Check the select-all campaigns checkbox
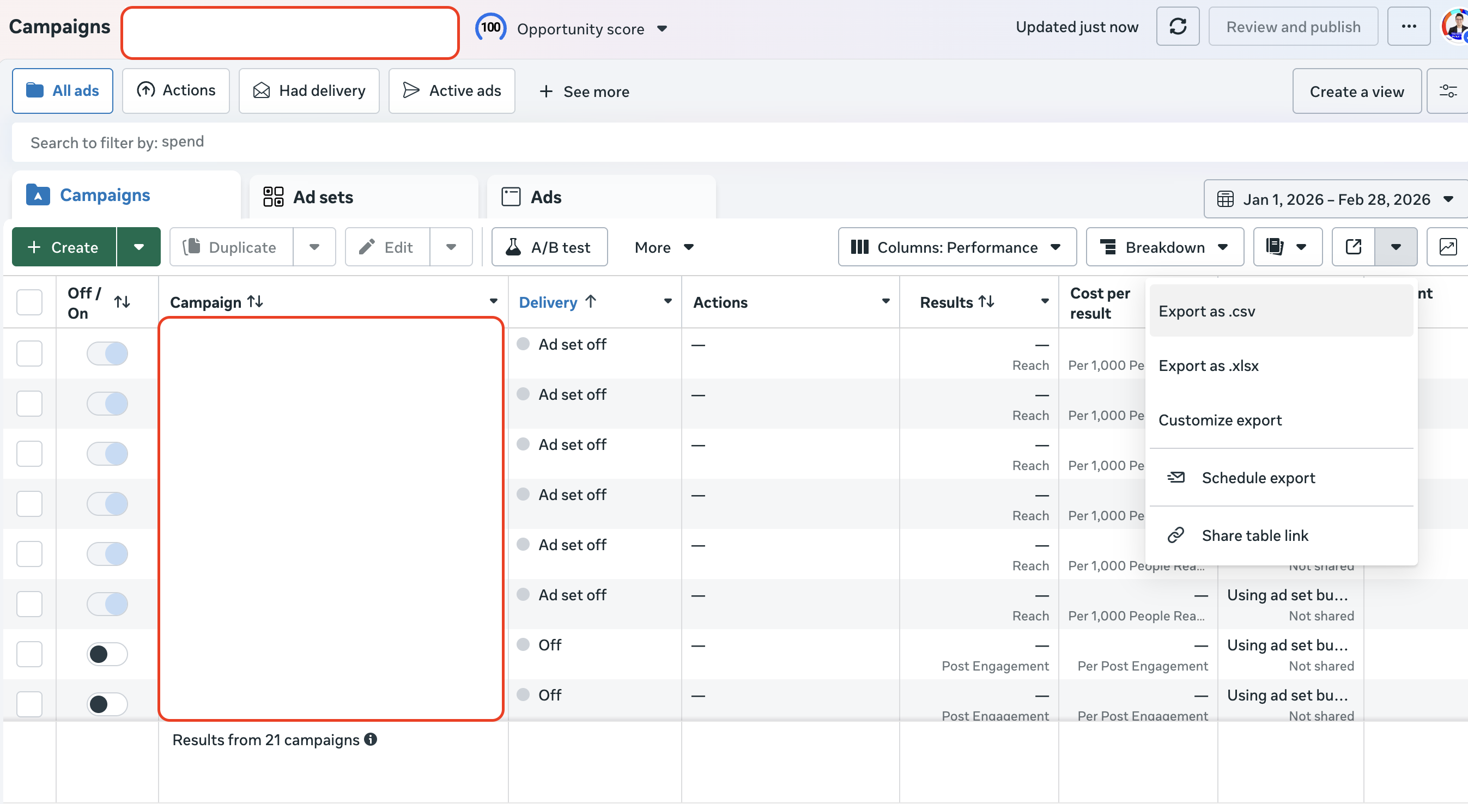This screenshot has height=804, width=1468. [29, 302]
